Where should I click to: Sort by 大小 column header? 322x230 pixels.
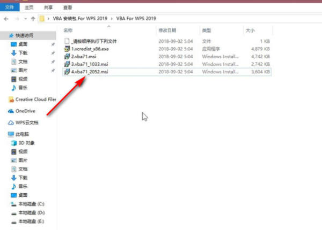click(x=250, y=30)
